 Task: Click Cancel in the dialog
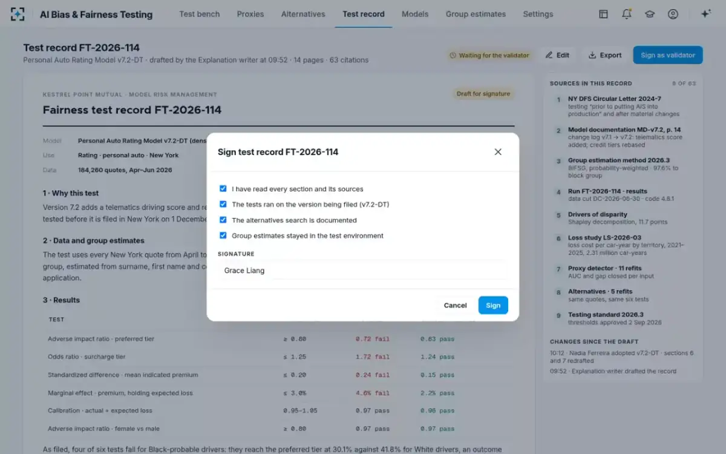pos(455,305)
